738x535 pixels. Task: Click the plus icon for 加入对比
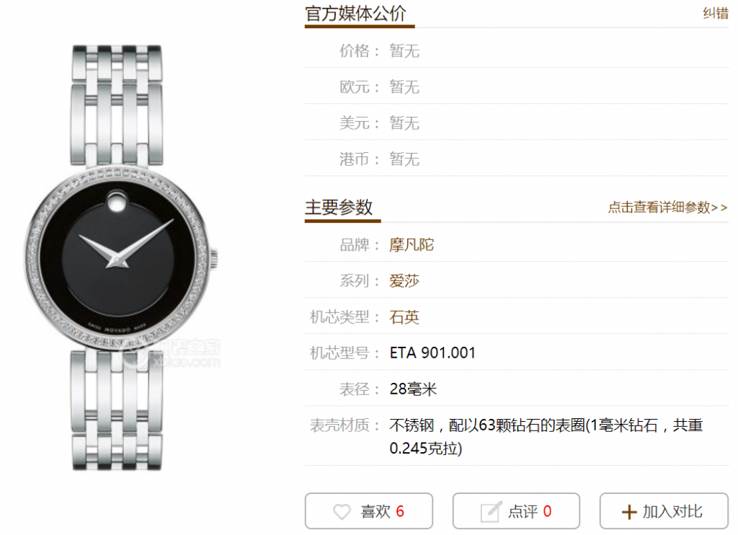629,512
